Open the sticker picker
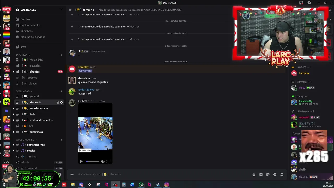 [x=268, y=175]
